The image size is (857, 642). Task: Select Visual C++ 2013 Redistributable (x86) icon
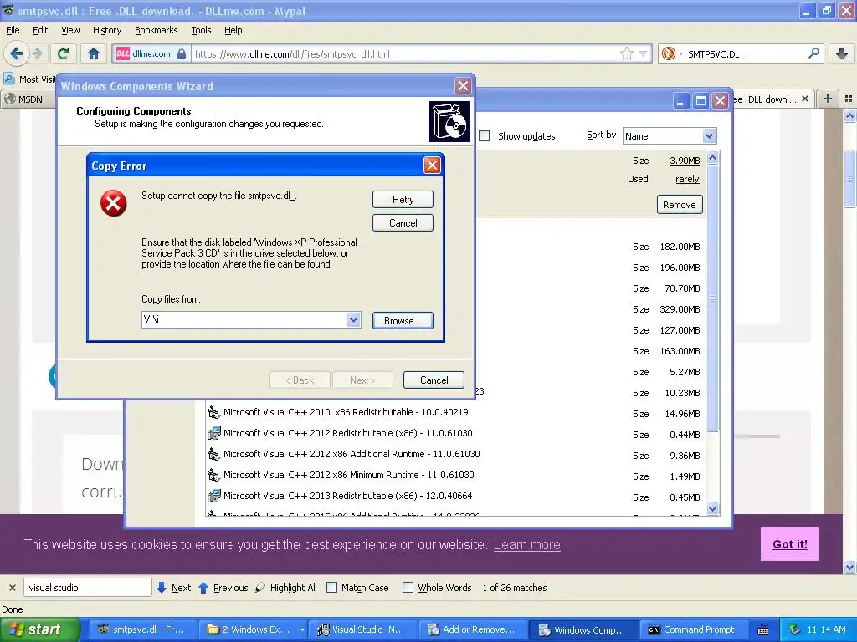click(x=213, y=497)
